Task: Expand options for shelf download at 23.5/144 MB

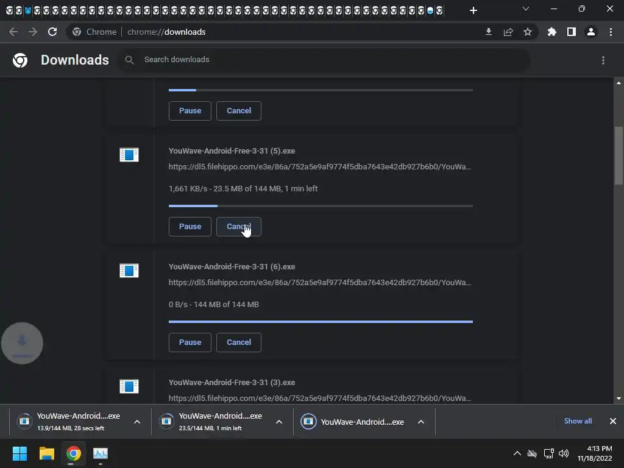Action: point(279,422)
